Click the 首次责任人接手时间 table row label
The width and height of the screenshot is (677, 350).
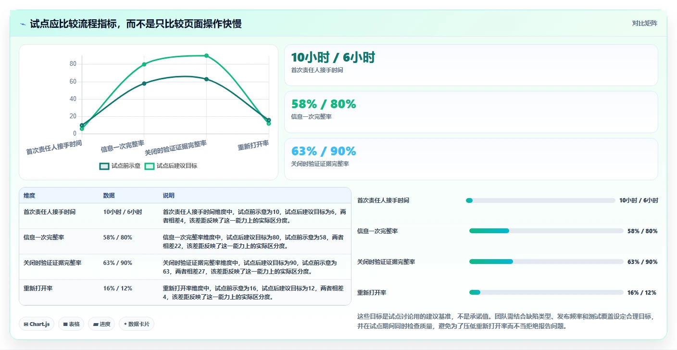[50, 212]
